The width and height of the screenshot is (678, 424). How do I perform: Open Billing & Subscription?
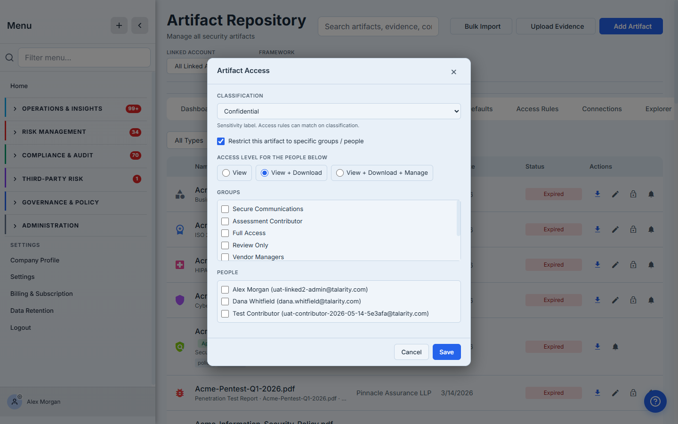(41, 294)
